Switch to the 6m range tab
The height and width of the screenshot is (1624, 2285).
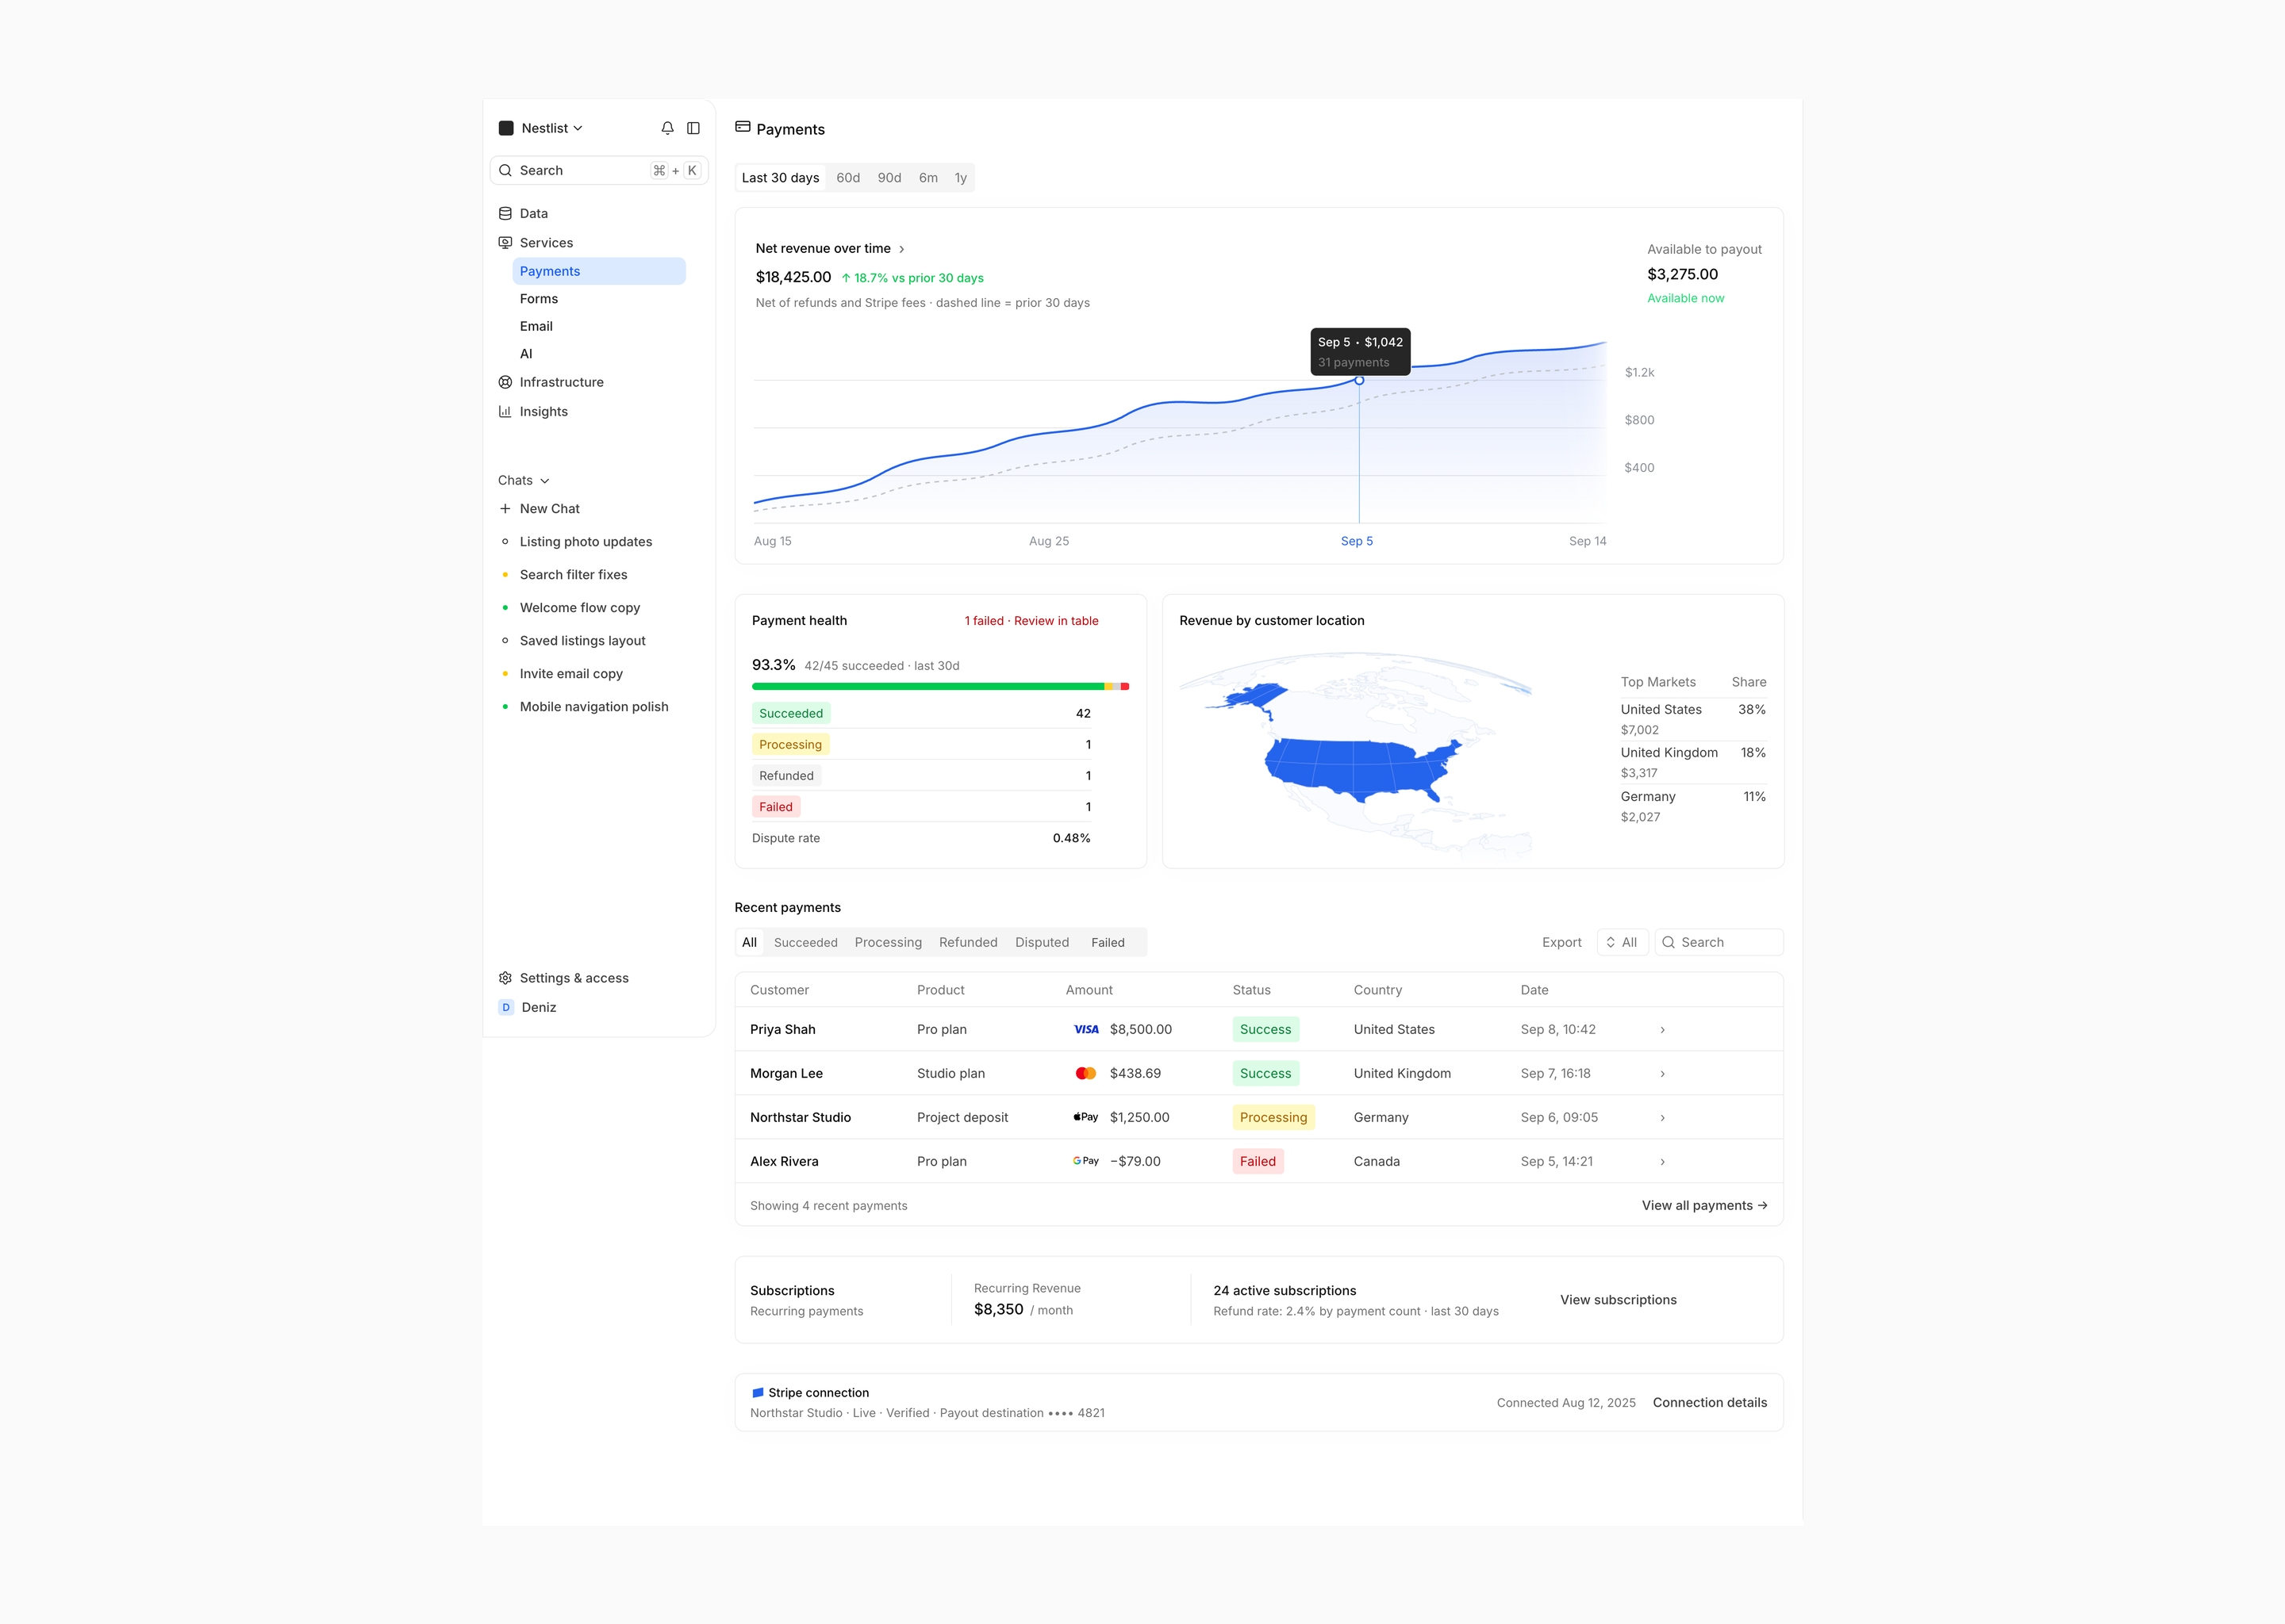point(928,178)
